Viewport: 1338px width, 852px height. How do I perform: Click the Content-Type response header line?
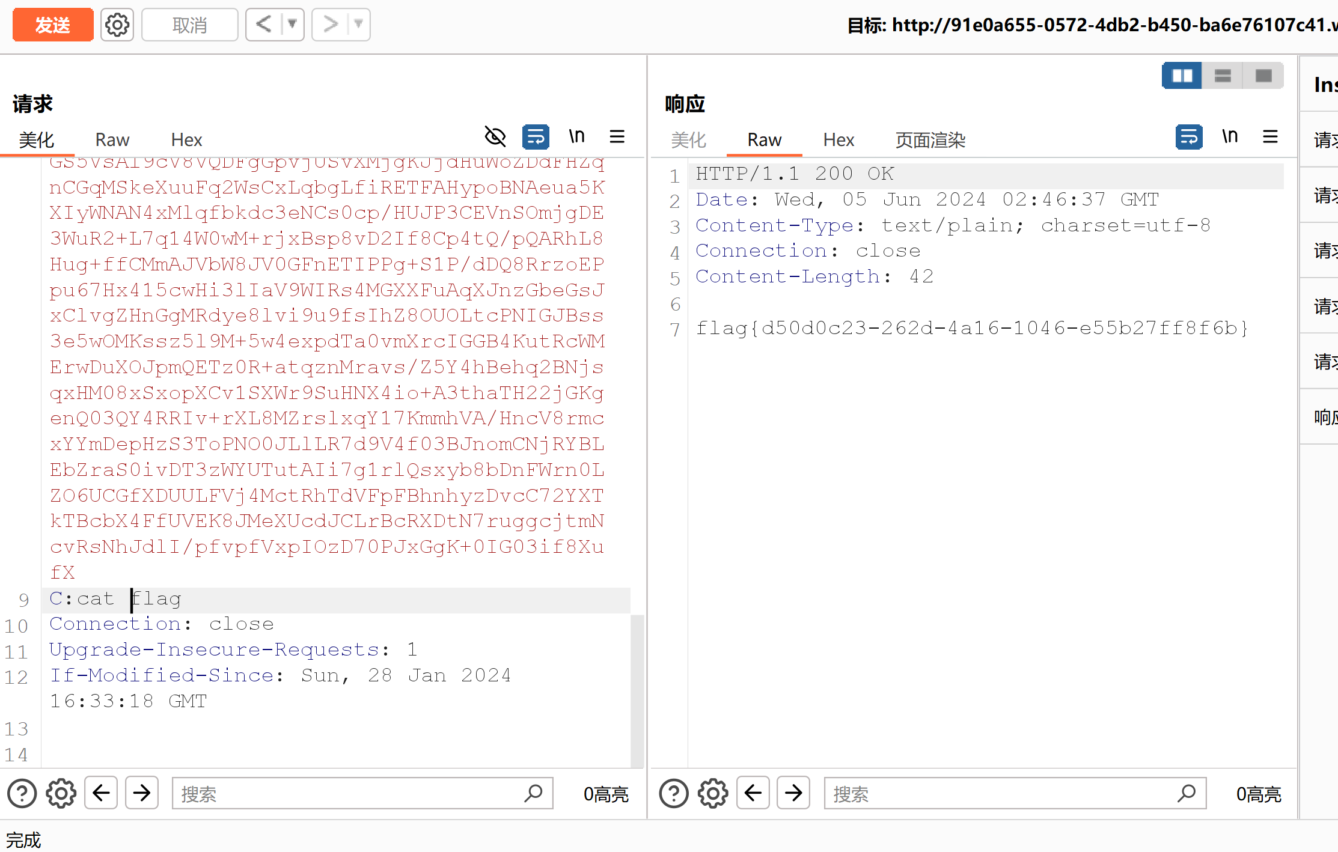tap(953, 226)
